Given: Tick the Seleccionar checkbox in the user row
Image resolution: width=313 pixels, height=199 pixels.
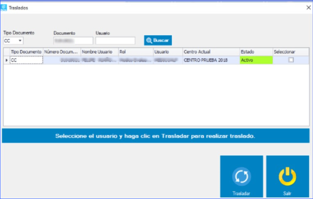Looking at the screenshot, I should point(291,60).
